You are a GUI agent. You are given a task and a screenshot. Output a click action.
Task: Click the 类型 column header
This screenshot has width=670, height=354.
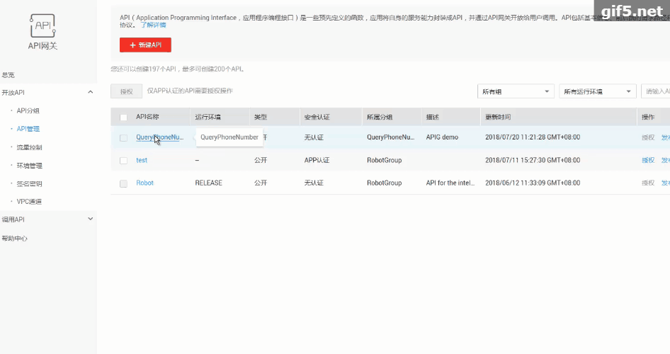pos(261,117)
